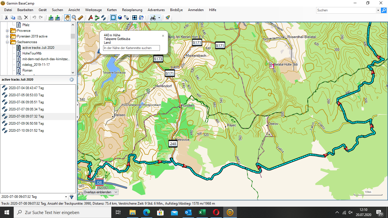Screen dimensions: 388x218
Task: Close the Talsperre Gottleuba info popup
Action: click(163, 36)
